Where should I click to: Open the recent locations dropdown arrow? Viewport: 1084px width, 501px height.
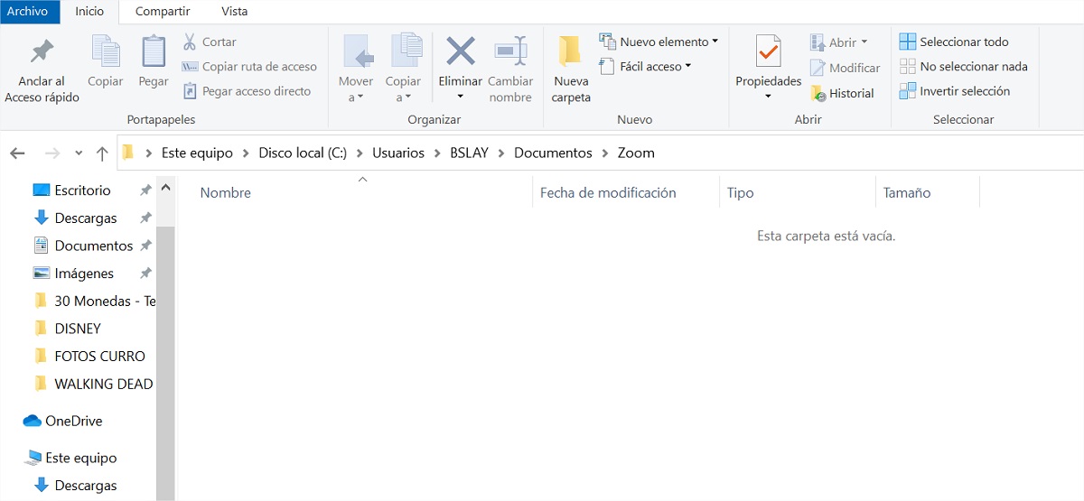pos(79,153)
